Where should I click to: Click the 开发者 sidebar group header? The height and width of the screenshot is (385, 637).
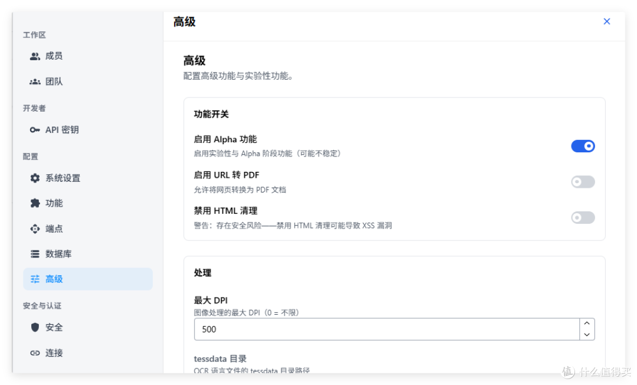34,108
